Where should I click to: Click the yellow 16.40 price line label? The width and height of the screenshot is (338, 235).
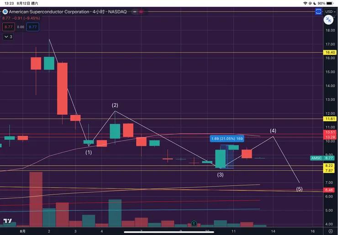(330, 52)
